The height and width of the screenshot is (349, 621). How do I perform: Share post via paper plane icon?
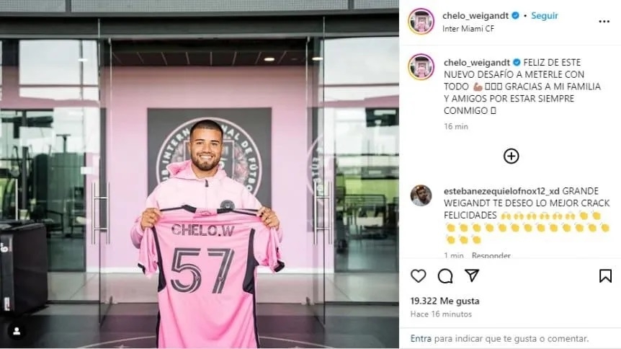coord(472,275)
